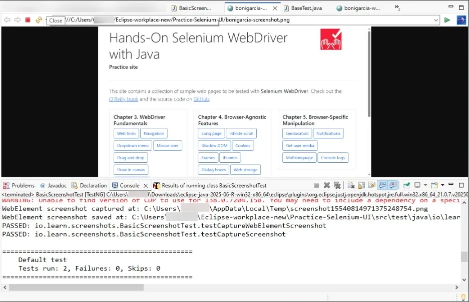
Task: Close the Console view tab
Action: (146, 186)
